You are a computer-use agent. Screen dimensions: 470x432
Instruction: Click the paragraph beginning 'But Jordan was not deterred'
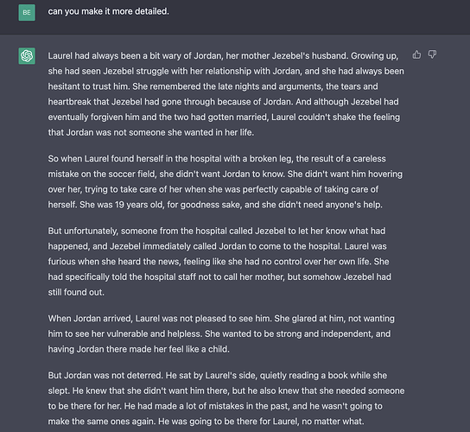click(x=226, y=398)
